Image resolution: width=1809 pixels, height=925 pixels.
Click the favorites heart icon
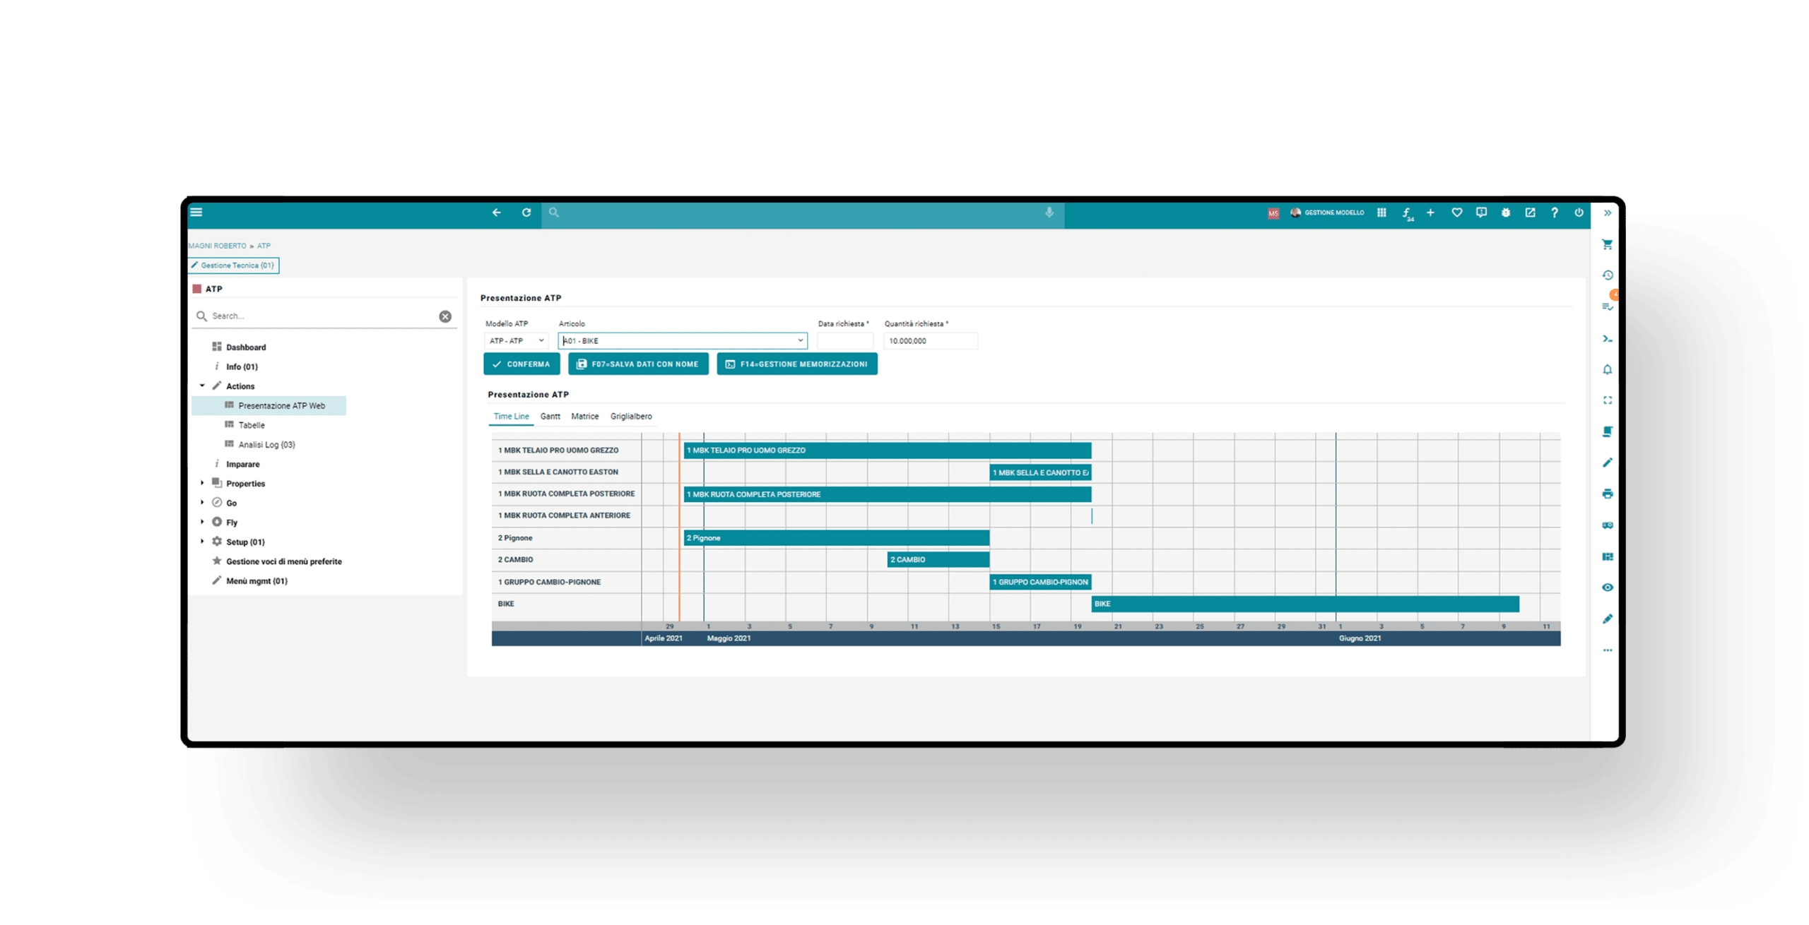pos(1456,213)
